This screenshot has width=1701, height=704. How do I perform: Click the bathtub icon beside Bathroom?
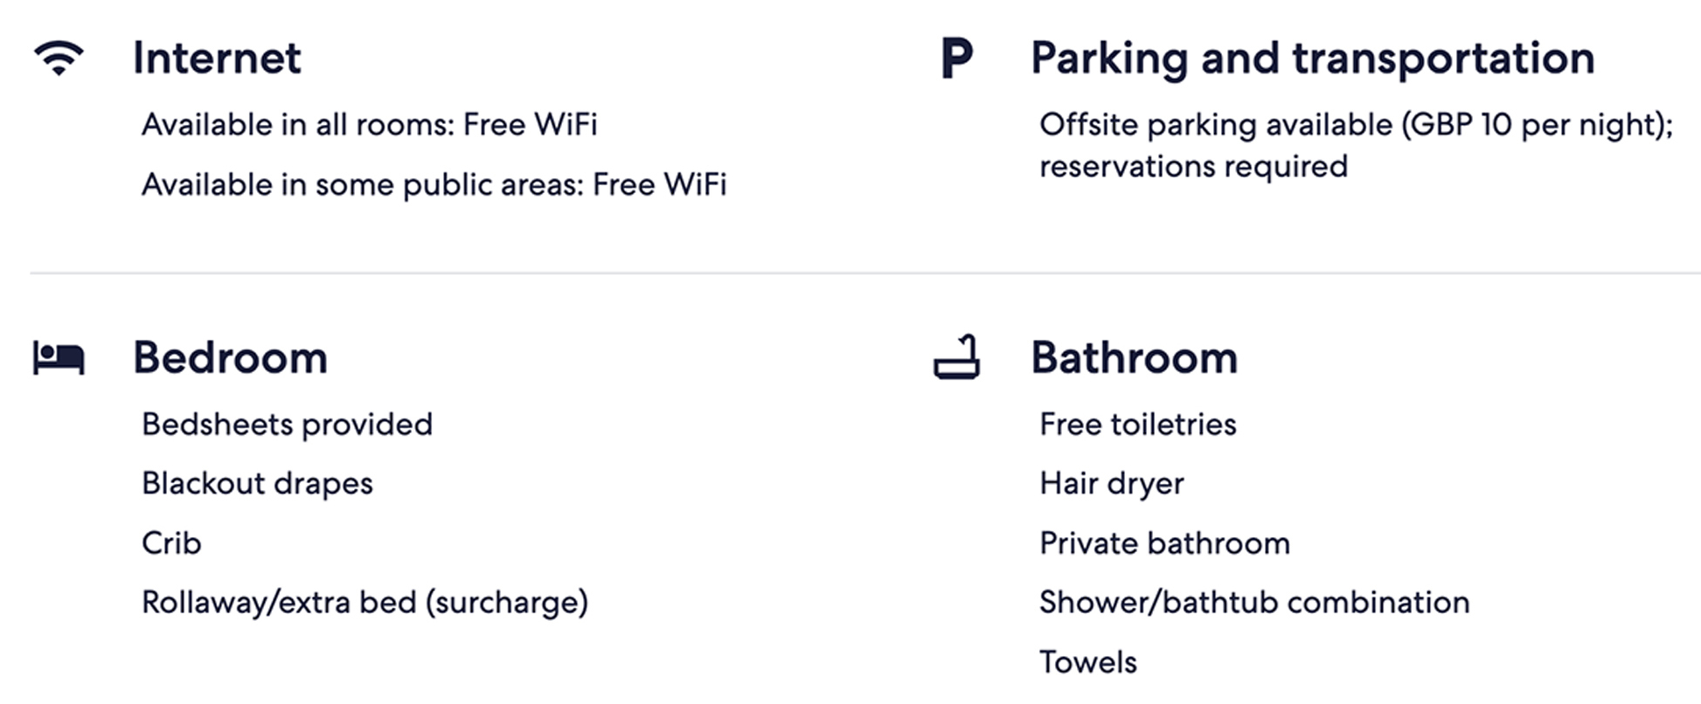(956, 357)
